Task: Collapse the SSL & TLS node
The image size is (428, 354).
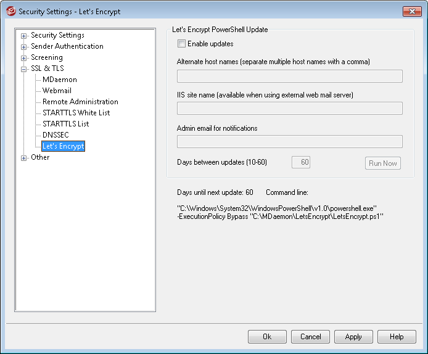Action: pos(24,69)
